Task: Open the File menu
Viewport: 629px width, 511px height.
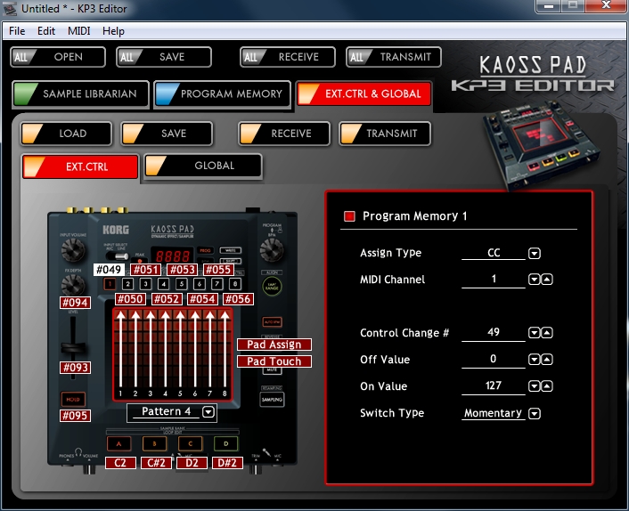Action: pos(17,31)
